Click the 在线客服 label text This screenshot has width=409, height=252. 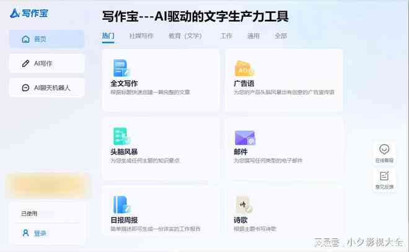(x=384, y=160)
